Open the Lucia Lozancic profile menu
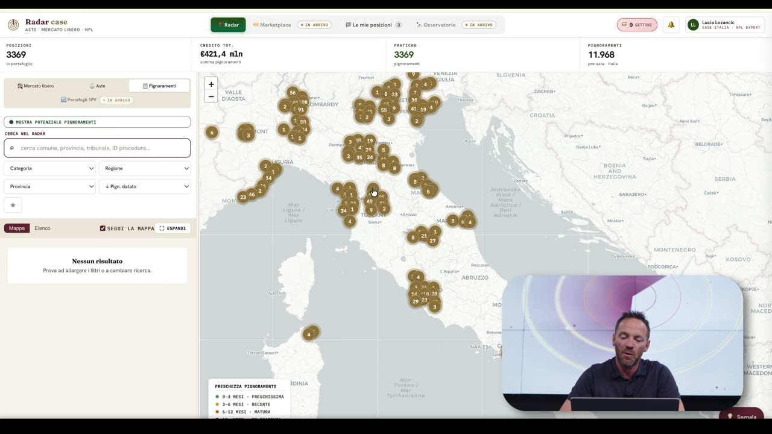Viewport: 772px width, 434px height. (725, 25)
